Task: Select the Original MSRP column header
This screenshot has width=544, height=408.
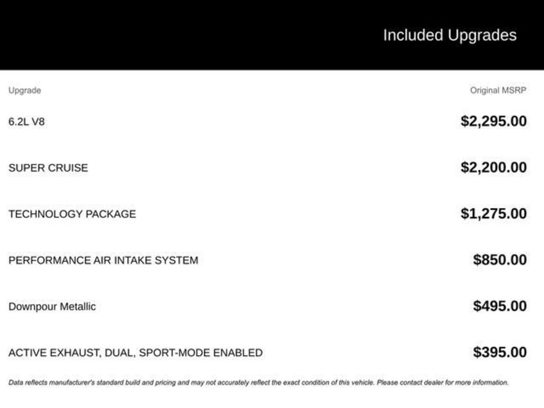Action: click(x=498, y=90)
